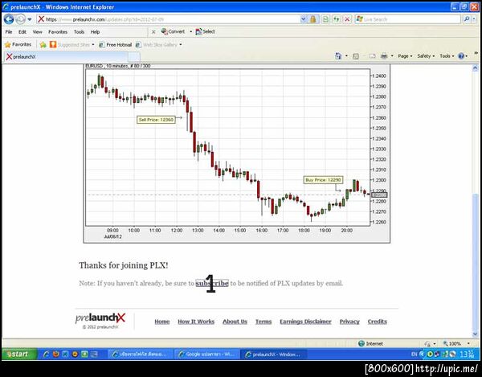The height and width of the screenshot is (377, 482).
Task: Open the Safety command menu
Action: pyautogui.click(x=426, y=56)
